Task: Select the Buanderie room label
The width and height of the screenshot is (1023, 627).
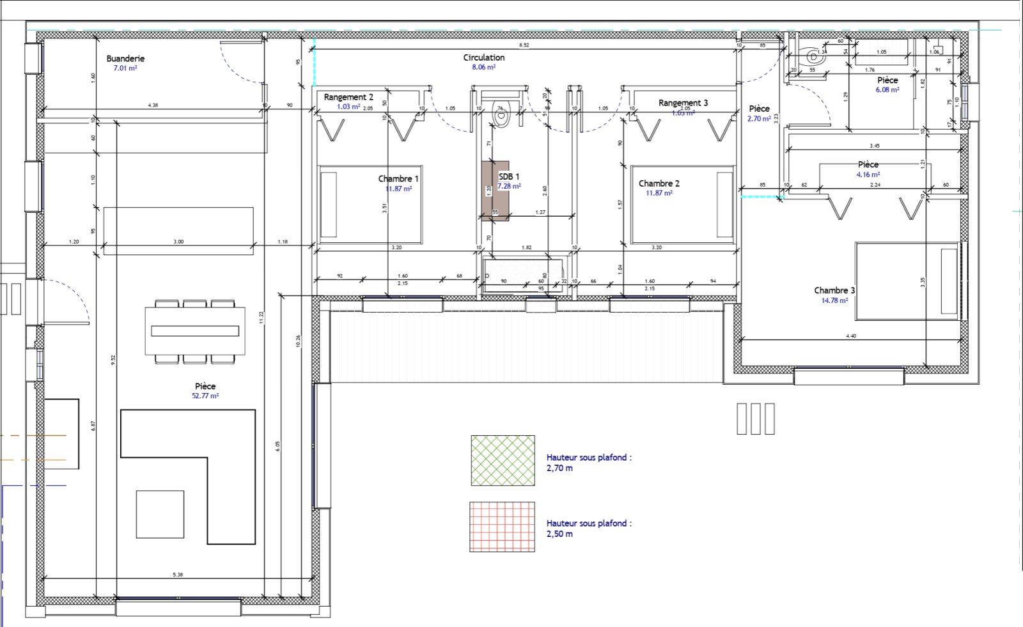Action: coord(125,58)
